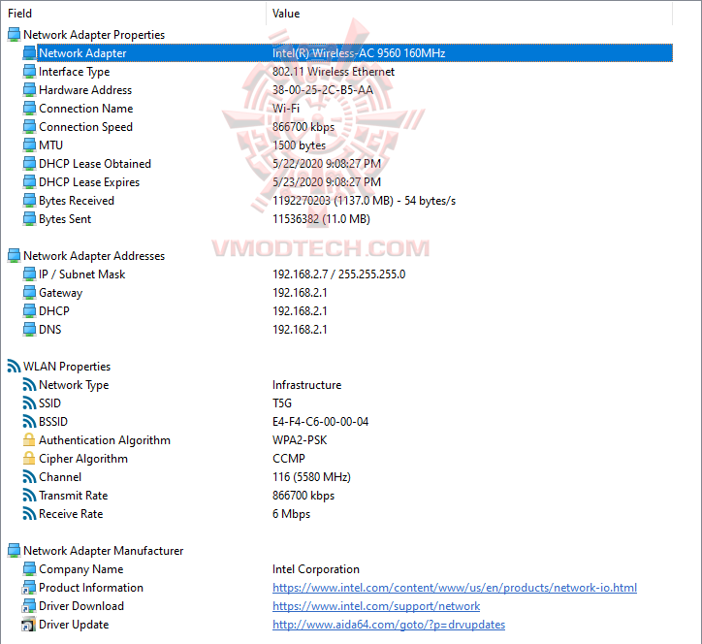Click the E4-F4-C6-00-00-04 BSSID value
The image size is (702, 644).
(x=320, y=422)
